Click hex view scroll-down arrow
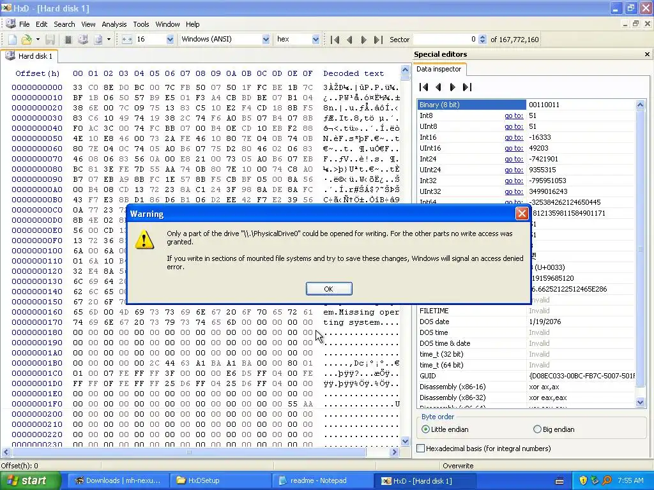This screenshot has height=490, width=654. pos(405,442)
